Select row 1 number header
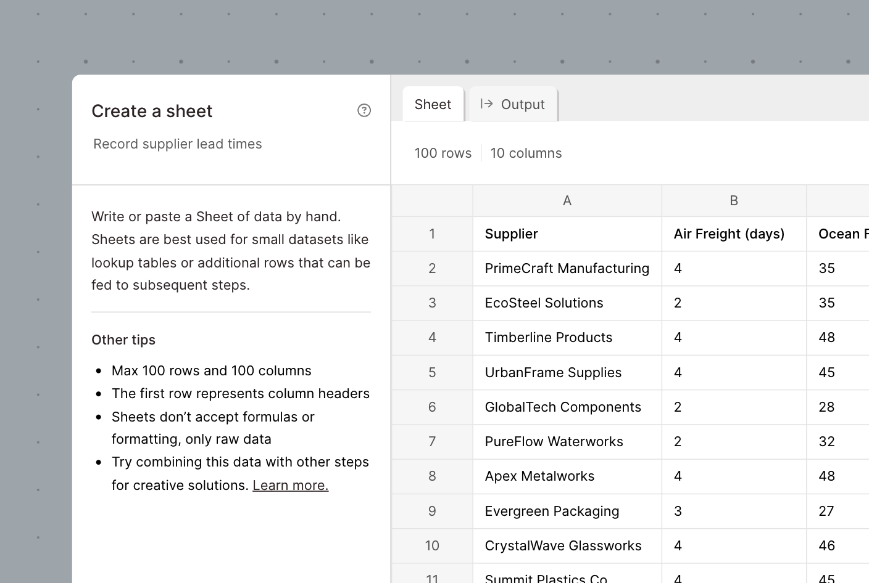Viewport: 869px width, 583px height. [432, 234]
